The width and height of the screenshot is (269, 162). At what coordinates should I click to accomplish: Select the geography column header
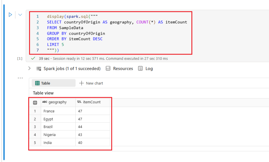point(58,102)
